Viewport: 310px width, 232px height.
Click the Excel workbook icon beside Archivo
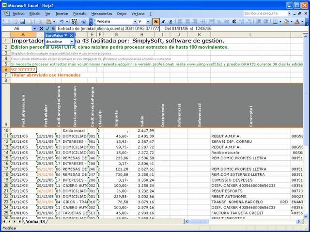pyautogui.click(x=6, y=14)
